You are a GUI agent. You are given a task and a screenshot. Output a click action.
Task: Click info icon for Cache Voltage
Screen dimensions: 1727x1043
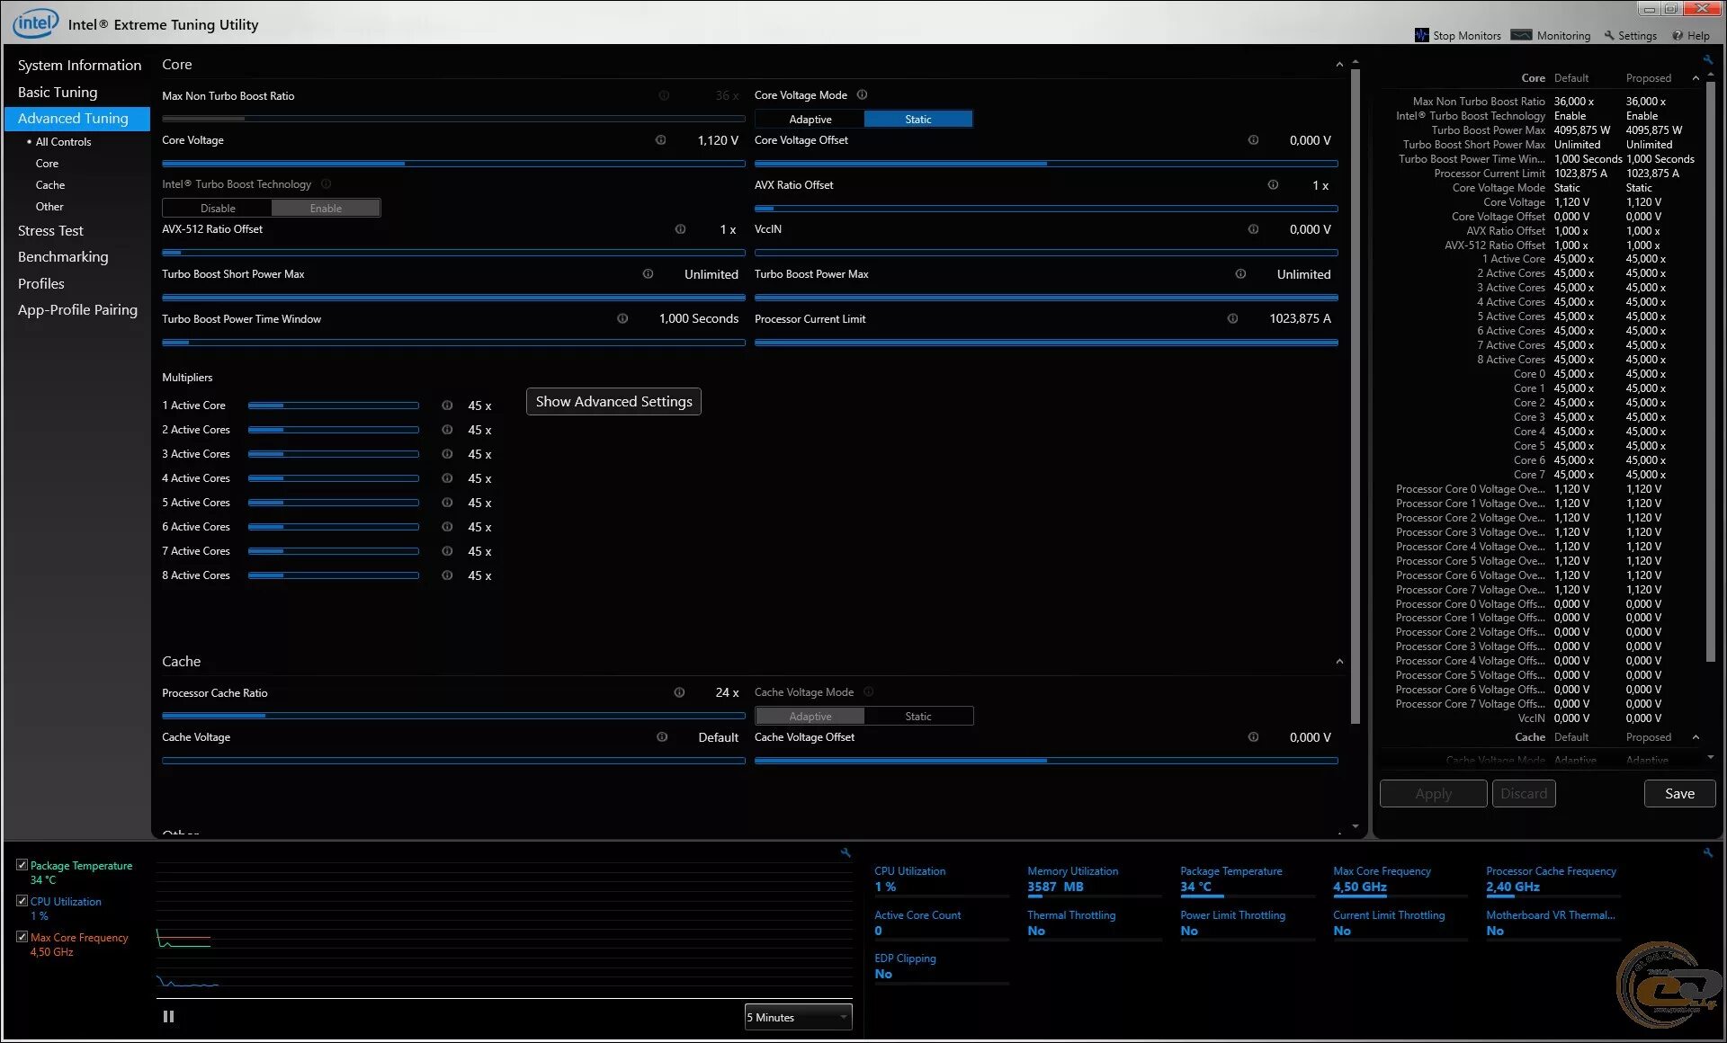tap(662, 737)
